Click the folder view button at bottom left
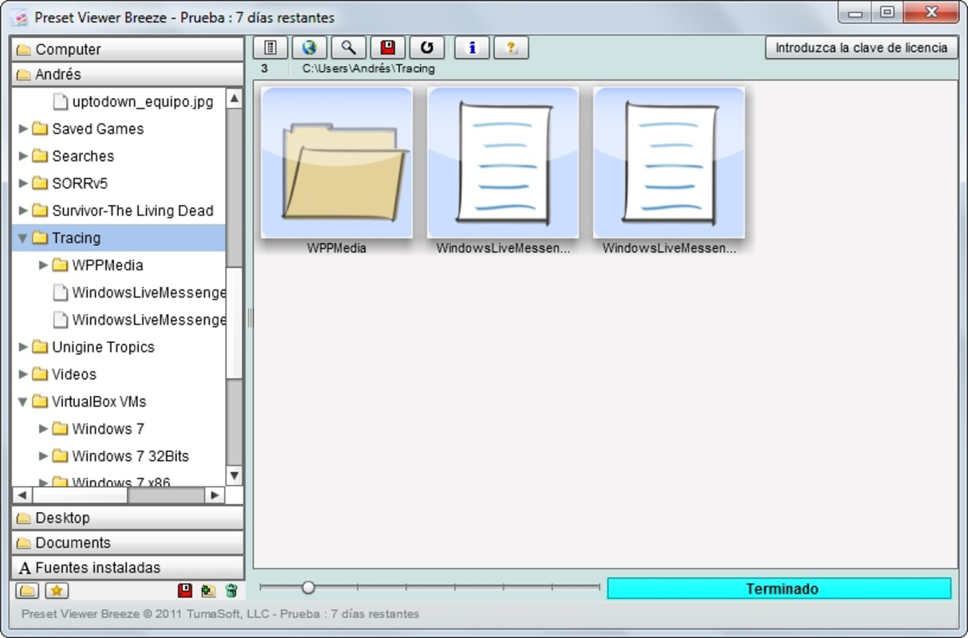The height and width of the screenshot is (638, 968). tap(27, 591)
